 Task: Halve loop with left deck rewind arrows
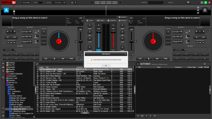(x=8, y=43)
